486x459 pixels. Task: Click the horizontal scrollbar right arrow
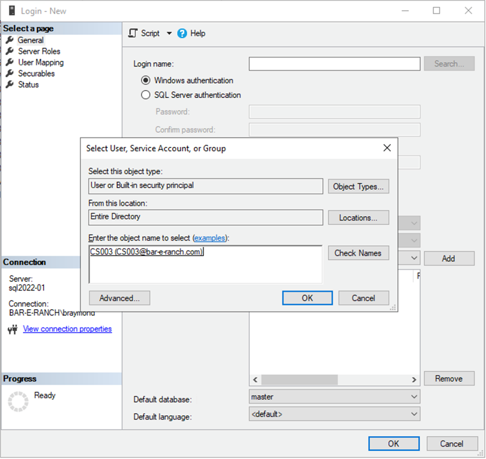(x=414, y=380)
